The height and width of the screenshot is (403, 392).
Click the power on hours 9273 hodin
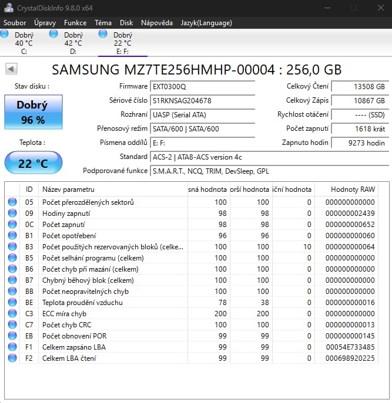[360, 143]
